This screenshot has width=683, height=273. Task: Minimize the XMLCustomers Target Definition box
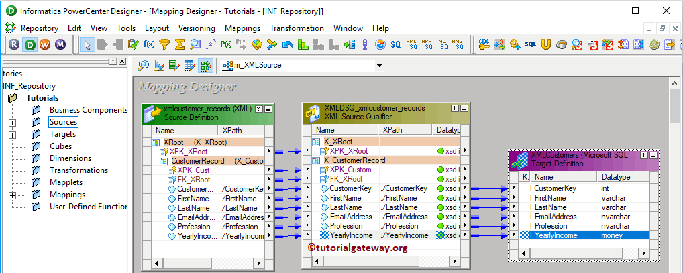651,156
